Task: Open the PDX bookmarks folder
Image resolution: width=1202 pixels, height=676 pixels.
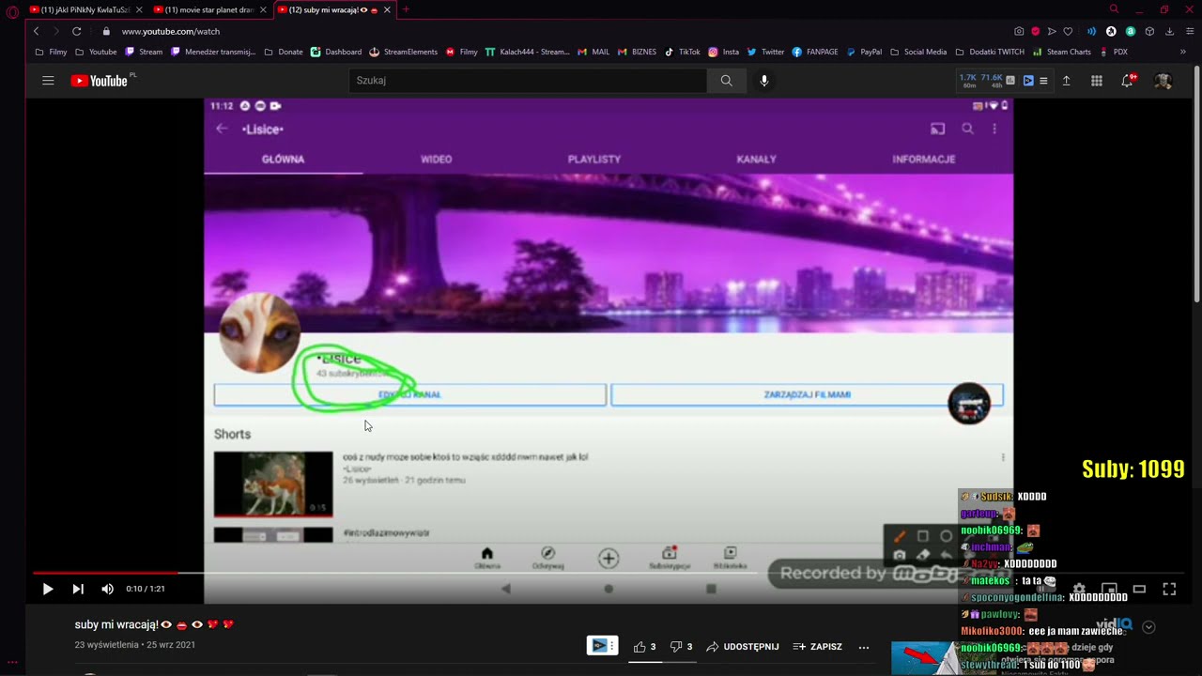Action: click(1113, 52)
